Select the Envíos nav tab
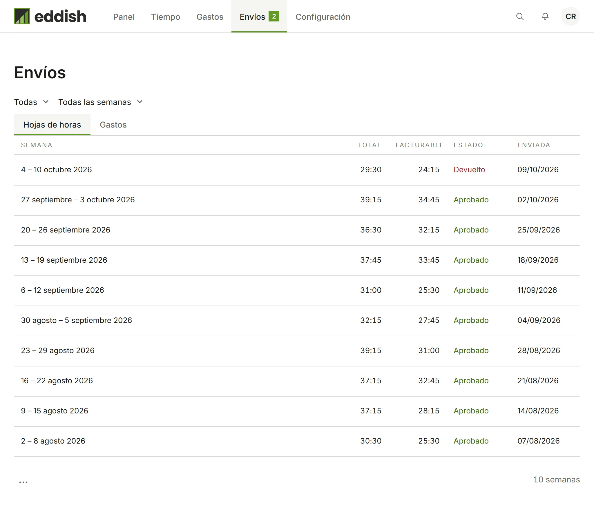The image size is (594, 523). (259, 16)
